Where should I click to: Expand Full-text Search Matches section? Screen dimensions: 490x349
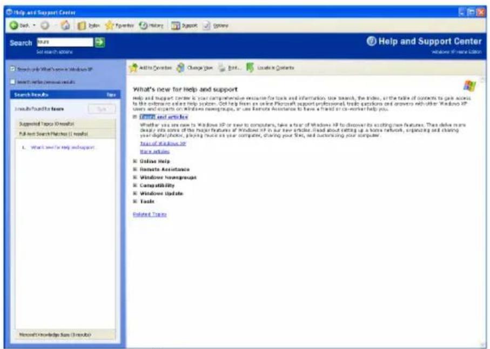[65, 134]
